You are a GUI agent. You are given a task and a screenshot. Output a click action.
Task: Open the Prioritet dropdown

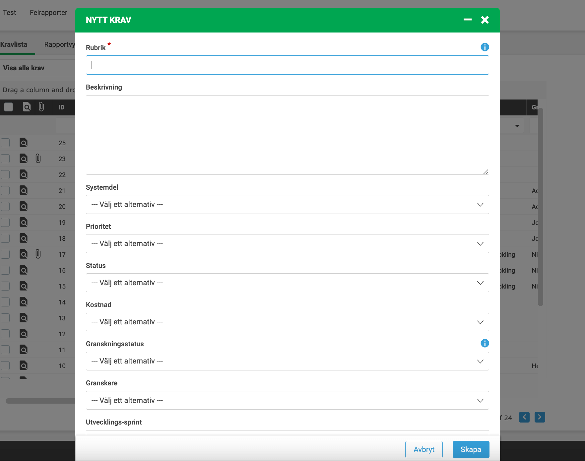[x=287, y=244]
